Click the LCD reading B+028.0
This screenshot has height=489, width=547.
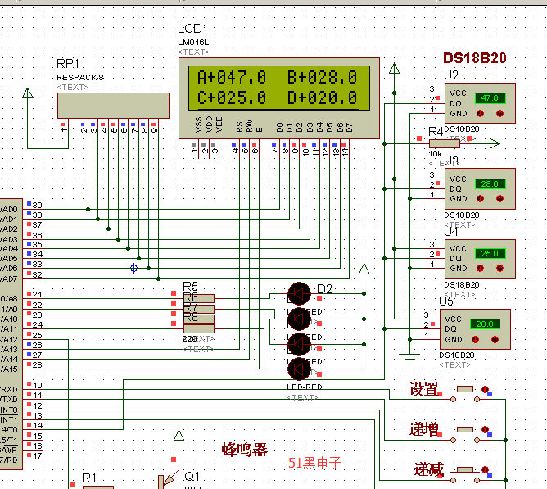pyautogui.click(x=323, y=77)
